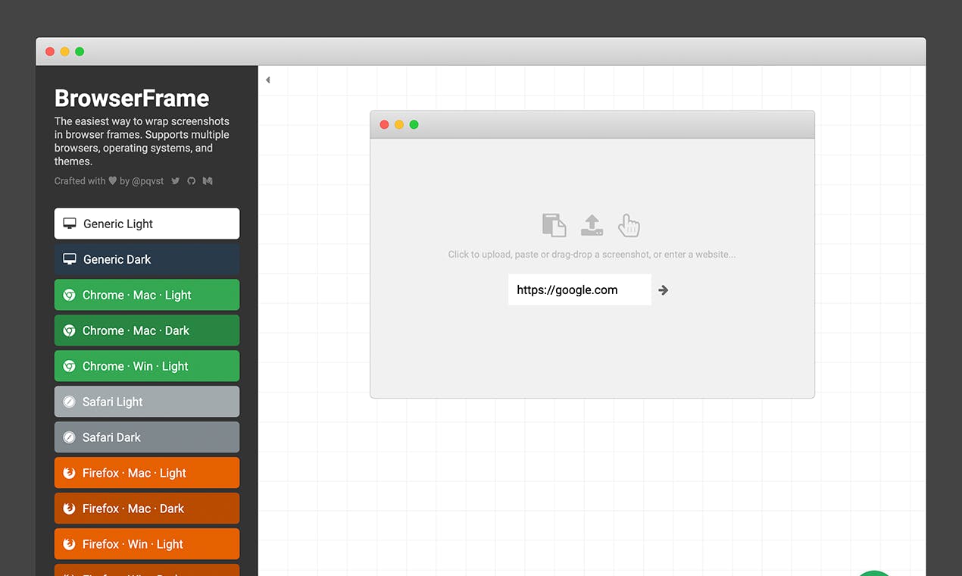
Task: Select the Generic Dark frame theme
Action: (146, 259)
